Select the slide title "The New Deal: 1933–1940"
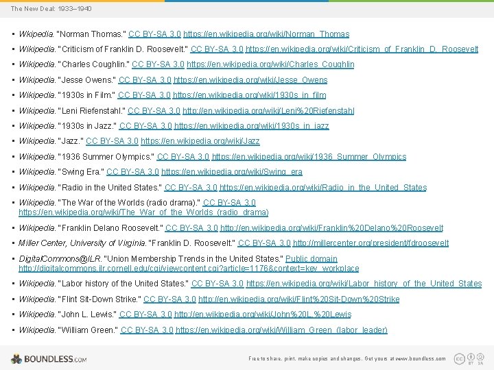The height and width of the screenshot is (370, 494). tap(51, 8)
